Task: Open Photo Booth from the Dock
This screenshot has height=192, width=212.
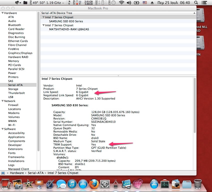Action: click(6, 184)
